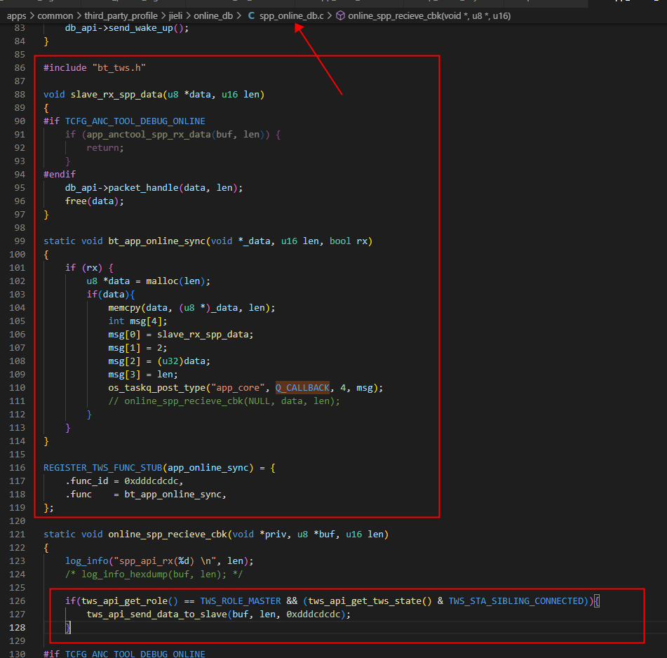Click the highlighted Q_CALLBACK token
Screen dimensions: 667x658
click(302, 387)
